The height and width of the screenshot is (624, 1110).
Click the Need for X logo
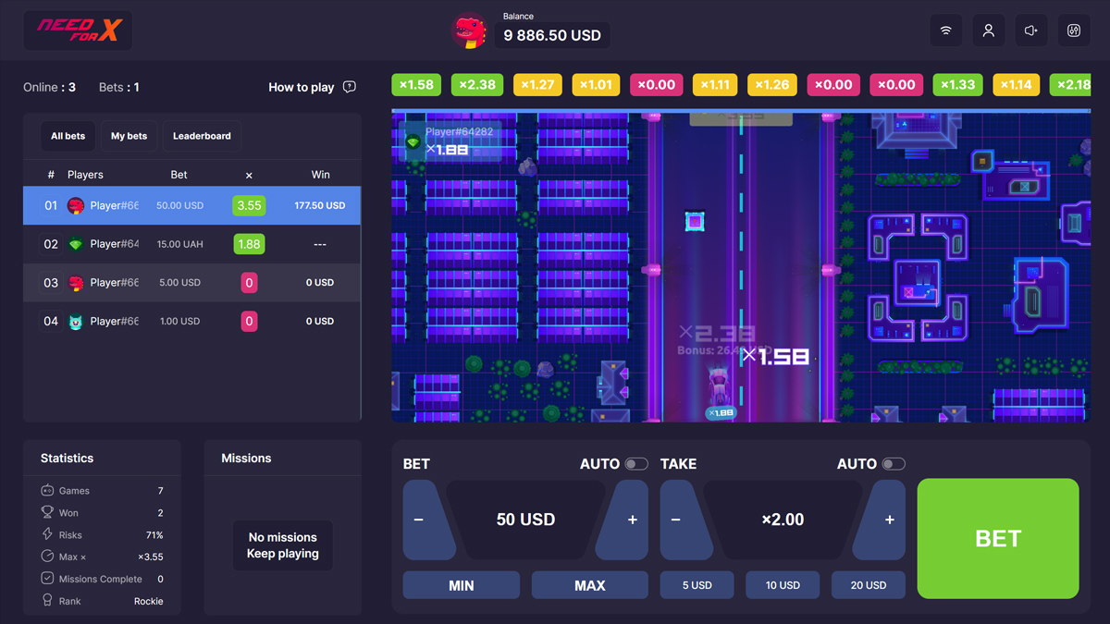coord(78,31)
